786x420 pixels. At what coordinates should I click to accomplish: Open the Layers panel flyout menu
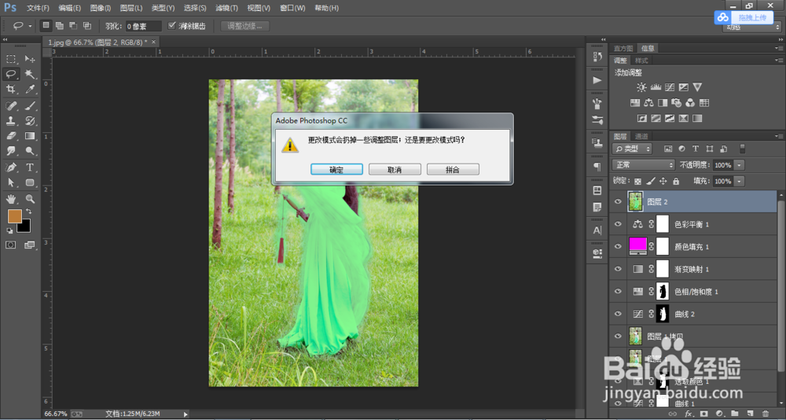click(778, 136)
